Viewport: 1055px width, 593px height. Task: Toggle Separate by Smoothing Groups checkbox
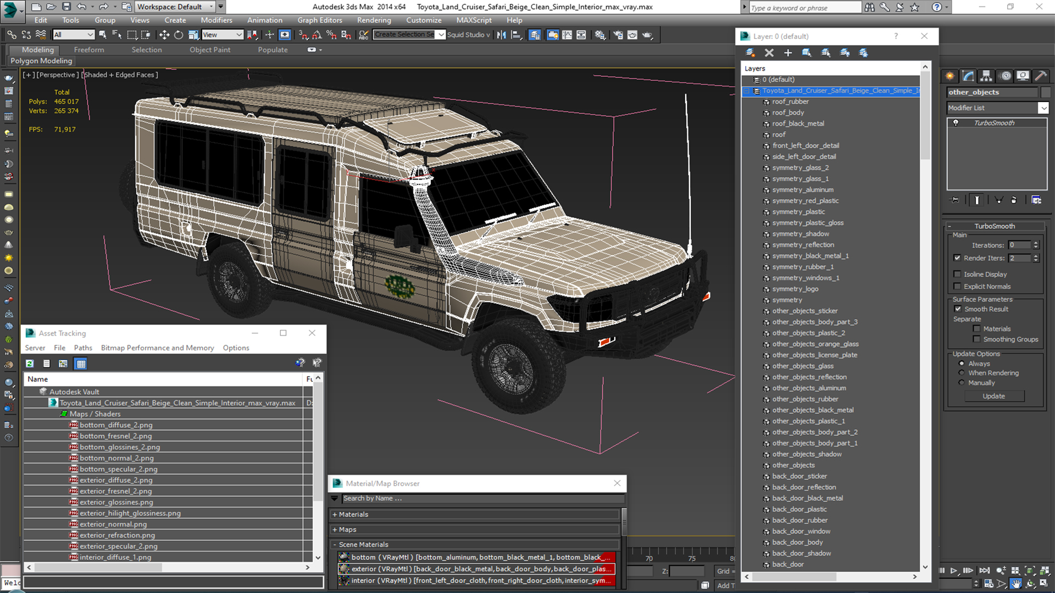pos(976,339)
